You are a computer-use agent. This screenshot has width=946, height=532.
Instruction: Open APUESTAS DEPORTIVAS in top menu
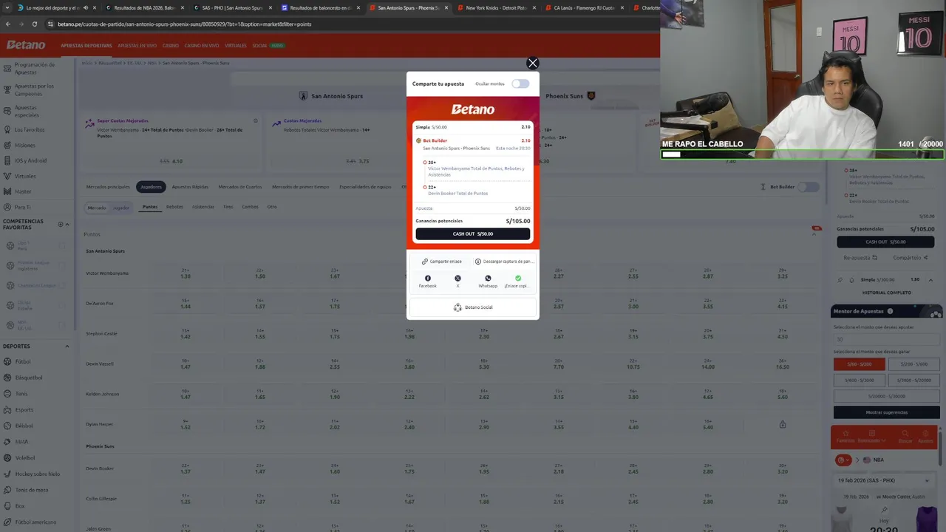point(86,46)
